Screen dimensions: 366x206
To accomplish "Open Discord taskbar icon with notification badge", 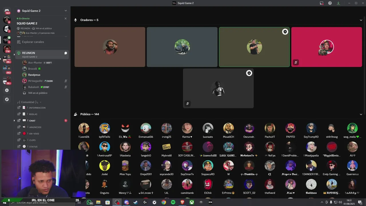I will coord(126,202).
